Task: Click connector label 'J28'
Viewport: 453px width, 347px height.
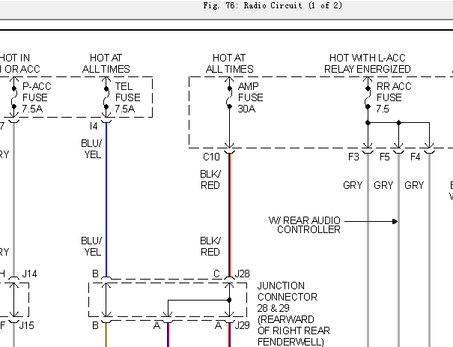Action: tap(242, 274)
